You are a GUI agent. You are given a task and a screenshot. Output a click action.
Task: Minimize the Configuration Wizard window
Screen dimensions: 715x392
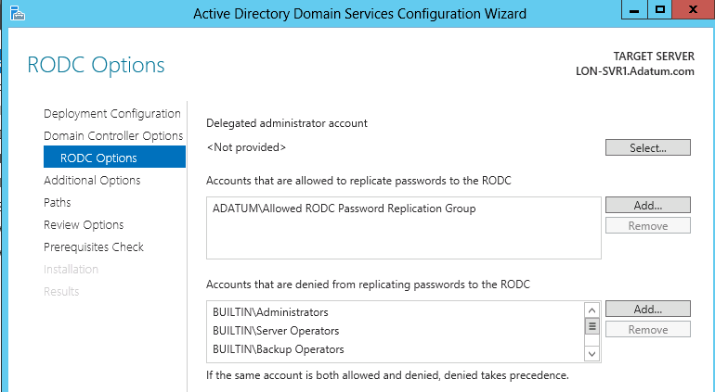pyautogui.click(x=634, y=9)
